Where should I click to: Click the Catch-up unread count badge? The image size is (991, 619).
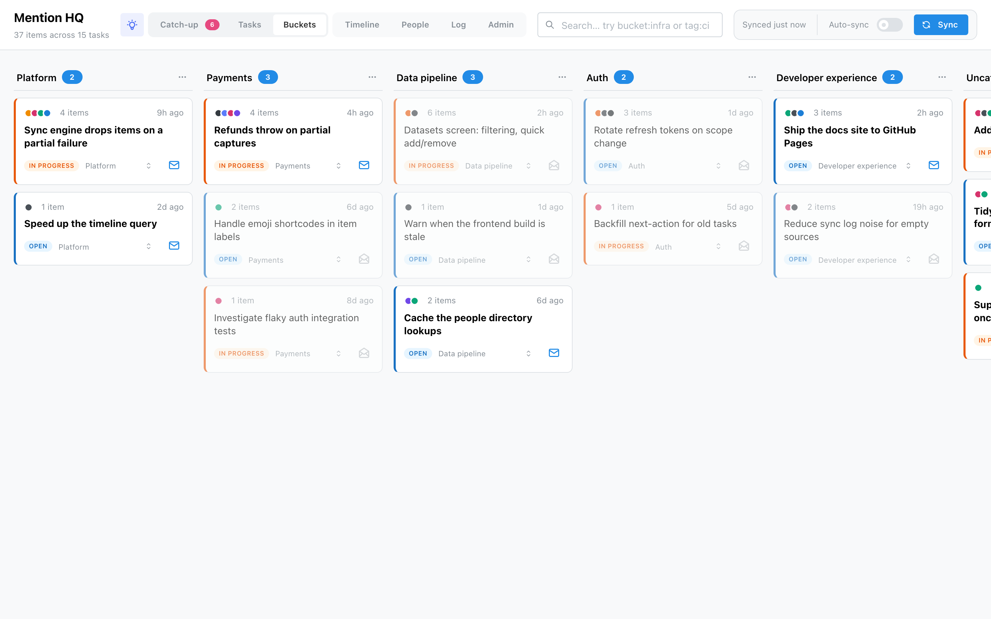[x=212, y=24]
